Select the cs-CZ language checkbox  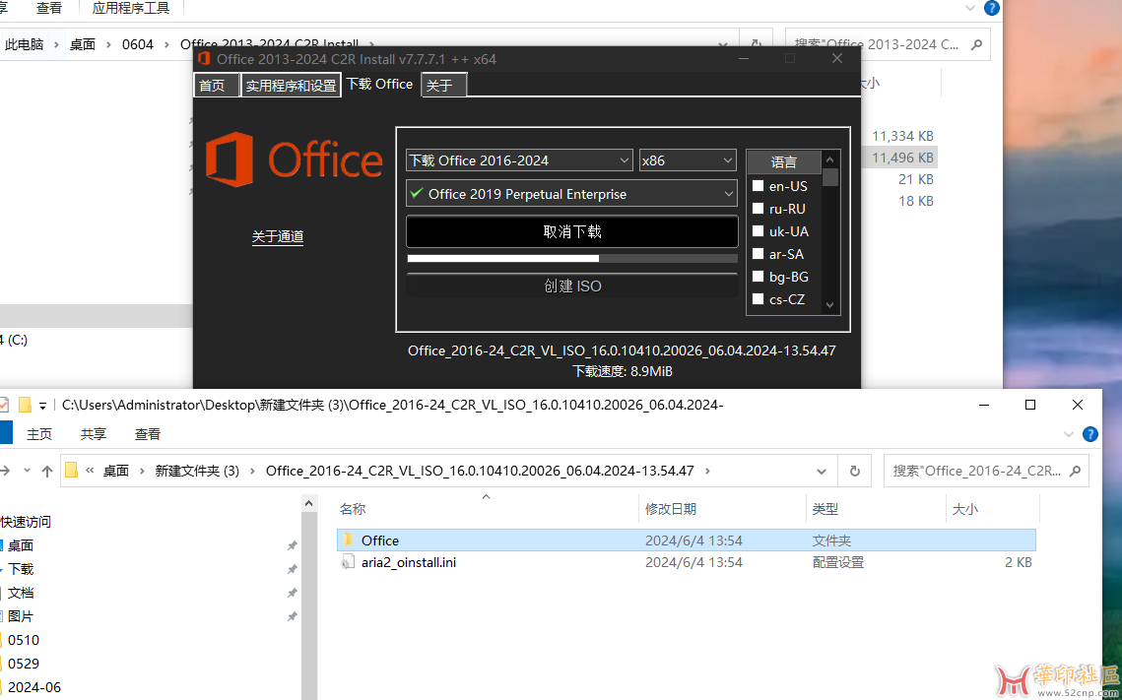[x=758, y=299]
